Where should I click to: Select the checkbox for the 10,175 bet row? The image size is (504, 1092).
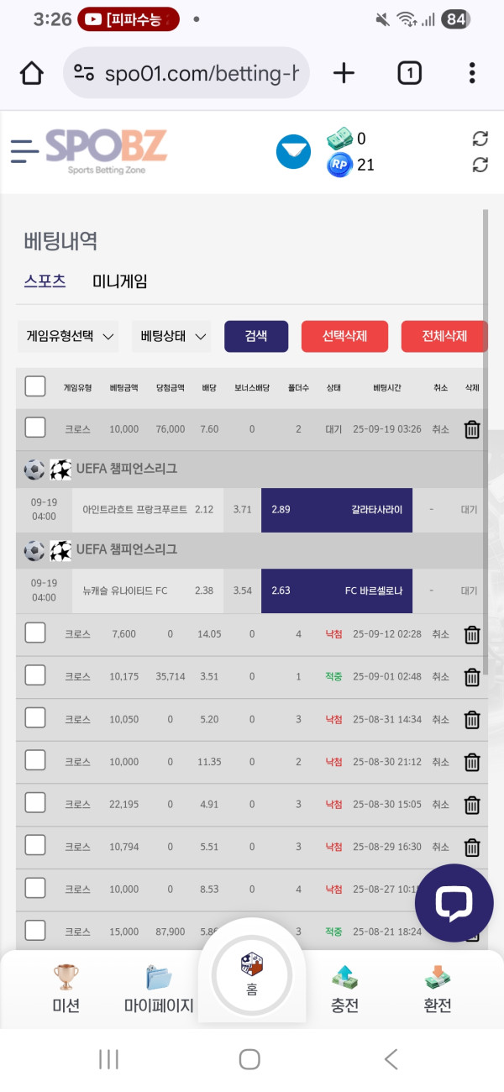point(35,675)
